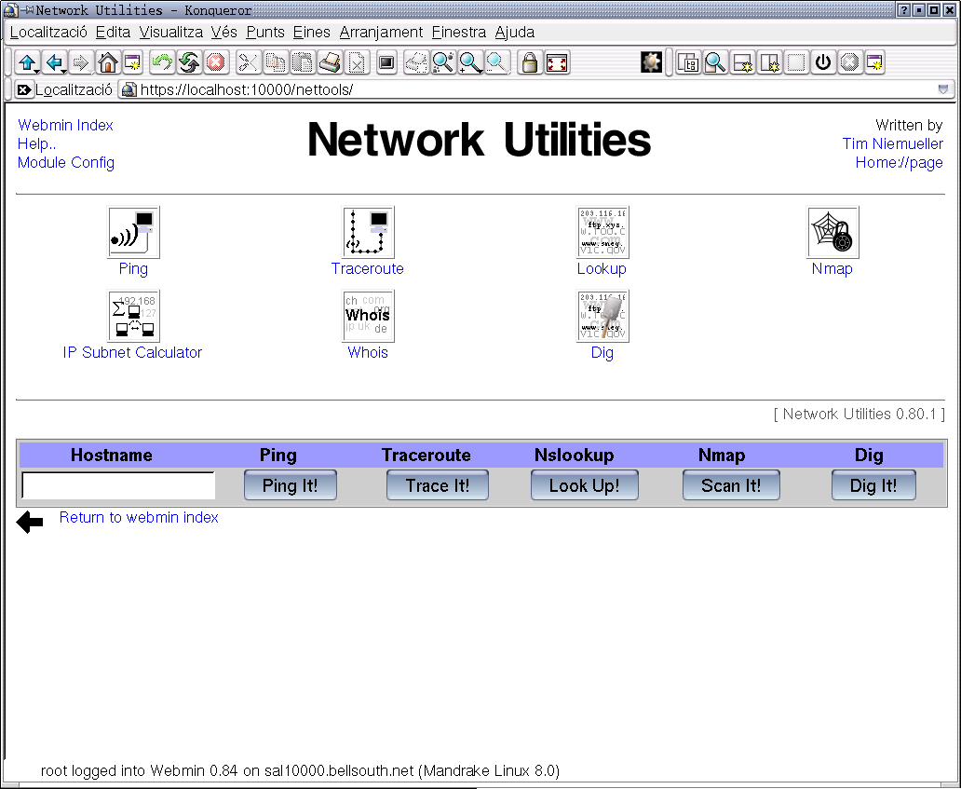This screenshot has width=961, height=789.
Task: Open the Visualitza menu
Action: (171, 32)
